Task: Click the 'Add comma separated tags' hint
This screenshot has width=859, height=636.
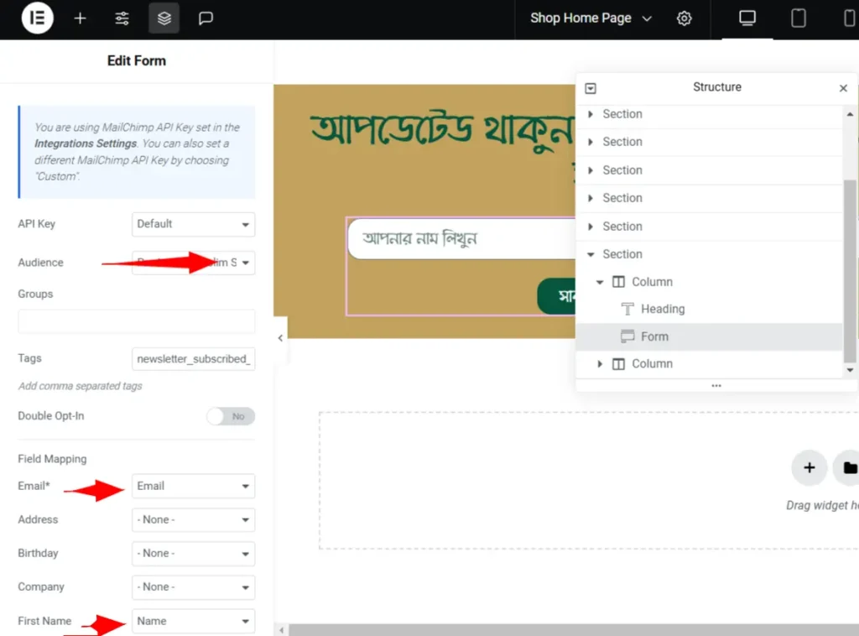Action: click(x=80, y=386)
